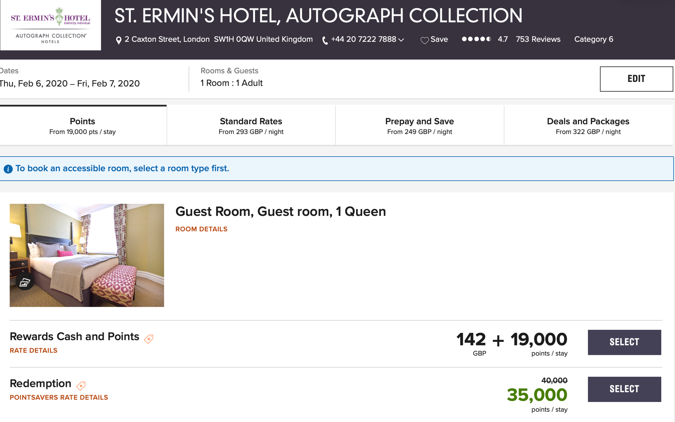Switch to the Standard Rates tab
The width and height of the screenshot is (675, 422).
pos(251,125)
